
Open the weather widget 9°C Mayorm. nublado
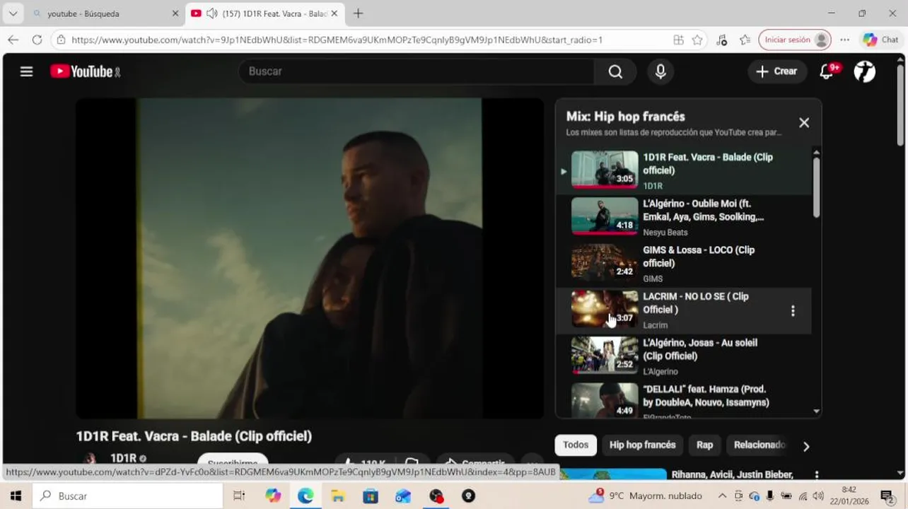point(645,496)
